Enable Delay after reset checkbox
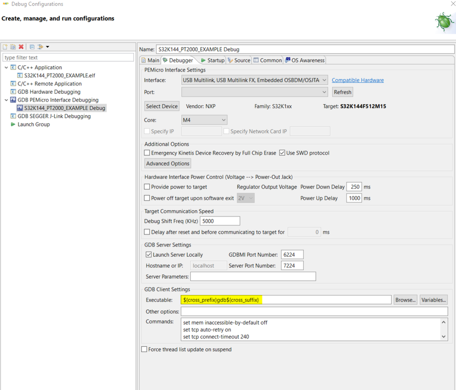 coord(147,232)
